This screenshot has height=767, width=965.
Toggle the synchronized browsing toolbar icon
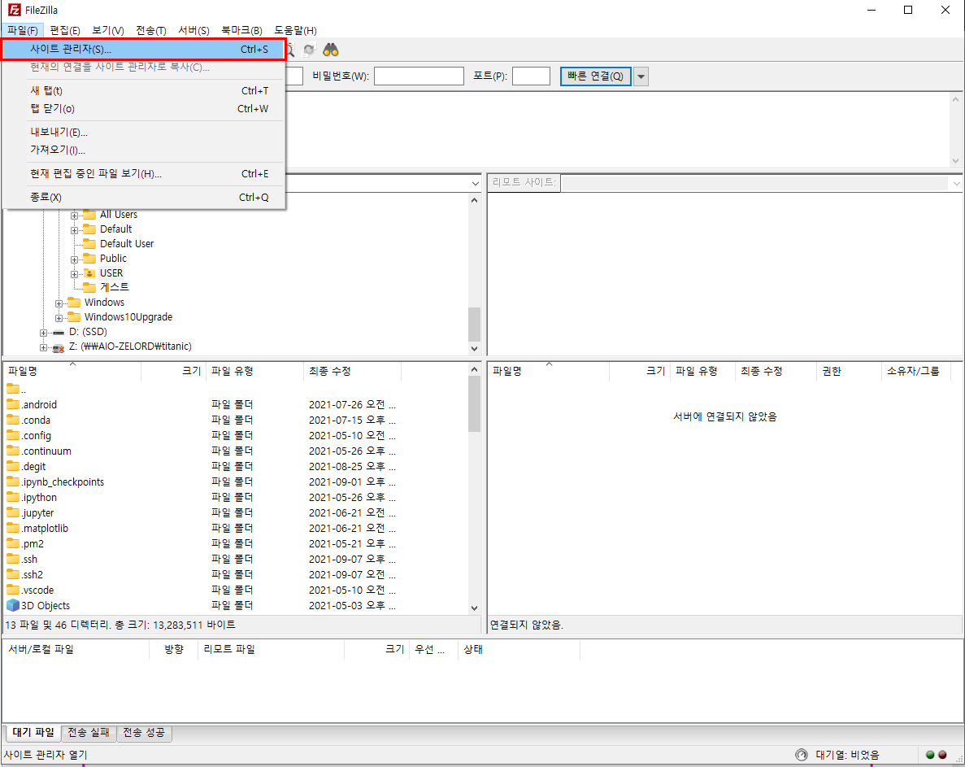[309, 50]
